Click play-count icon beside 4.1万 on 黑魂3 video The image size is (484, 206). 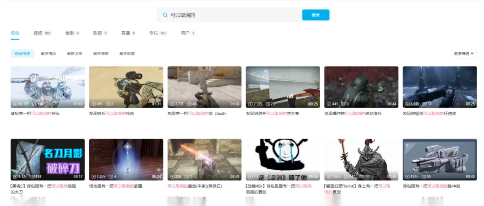coord(15,177)
